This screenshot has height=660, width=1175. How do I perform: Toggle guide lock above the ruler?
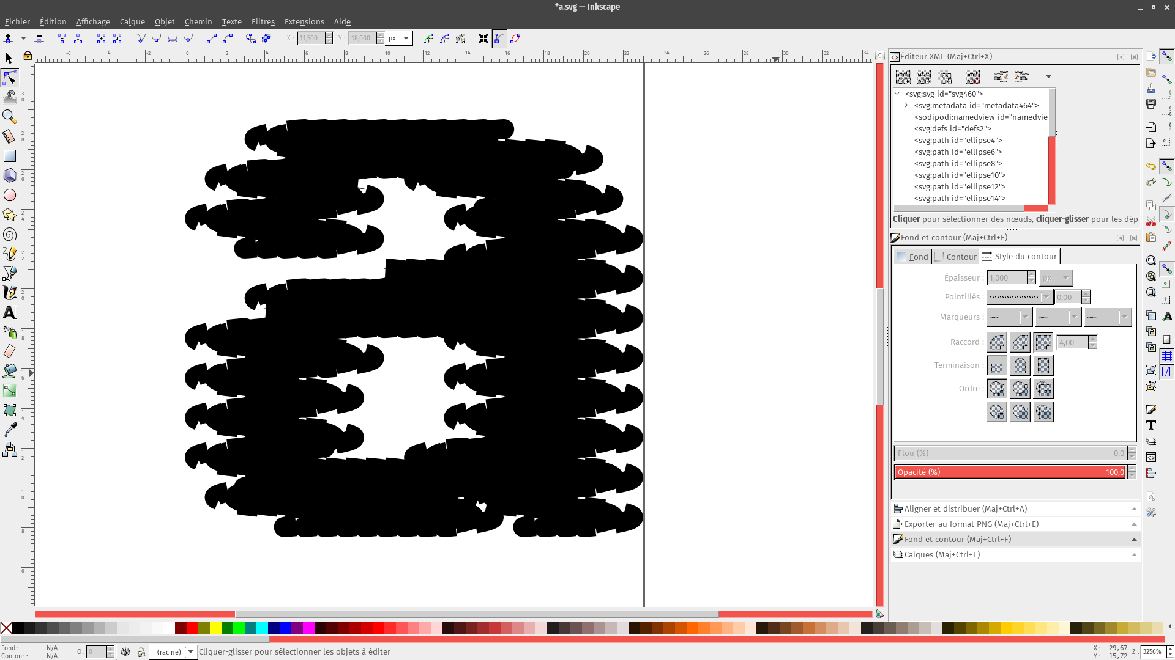click(28, 56)
